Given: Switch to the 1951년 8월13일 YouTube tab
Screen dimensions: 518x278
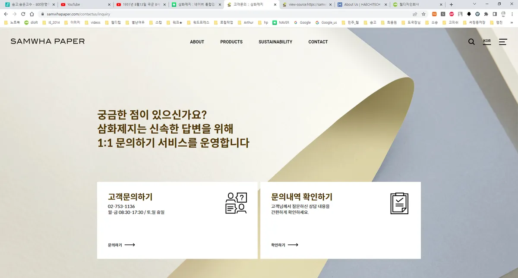Looking at the screenshot, I should (140, 4).
